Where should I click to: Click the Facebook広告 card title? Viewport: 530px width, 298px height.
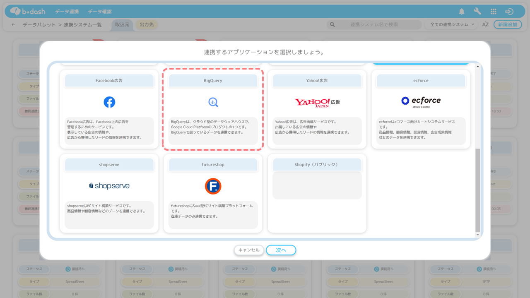(x=109, y=81)
